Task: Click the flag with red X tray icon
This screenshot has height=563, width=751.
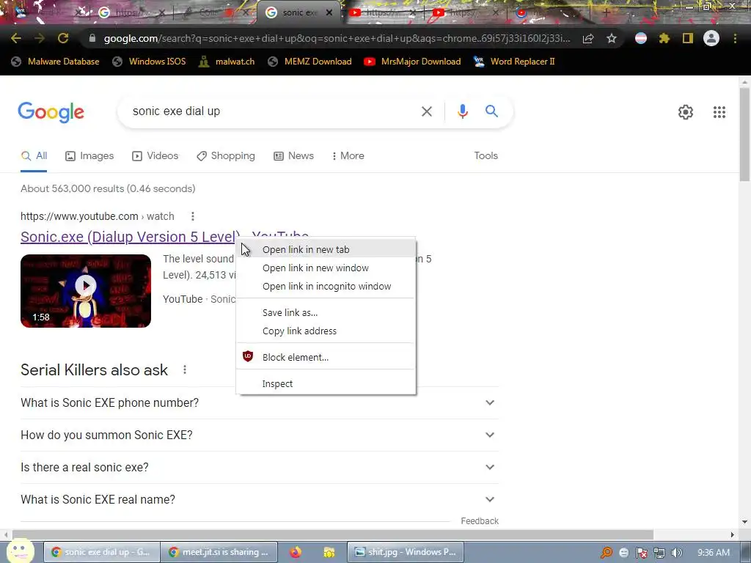Action: tap(641, 553)
